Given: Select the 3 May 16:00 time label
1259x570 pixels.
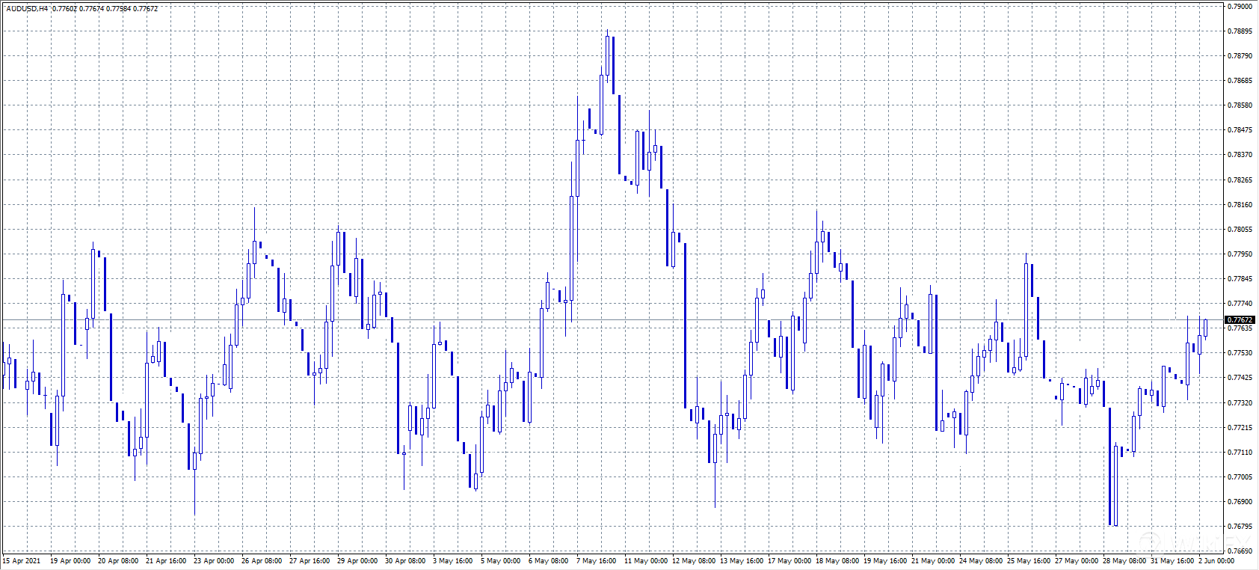Looking at the screenshot, I should tap(453, 561).
